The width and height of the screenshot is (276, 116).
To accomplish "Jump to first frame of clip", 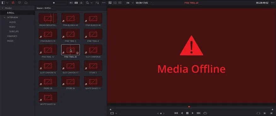I will [176, 113].
